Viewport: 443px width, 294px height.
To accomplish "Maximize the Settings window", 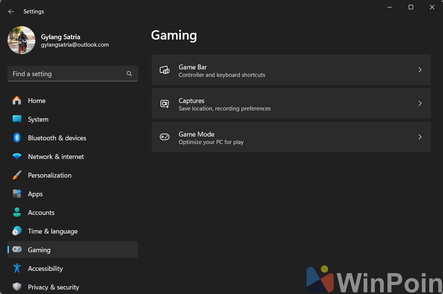I will pyautogui.click(x=411, y=7).
